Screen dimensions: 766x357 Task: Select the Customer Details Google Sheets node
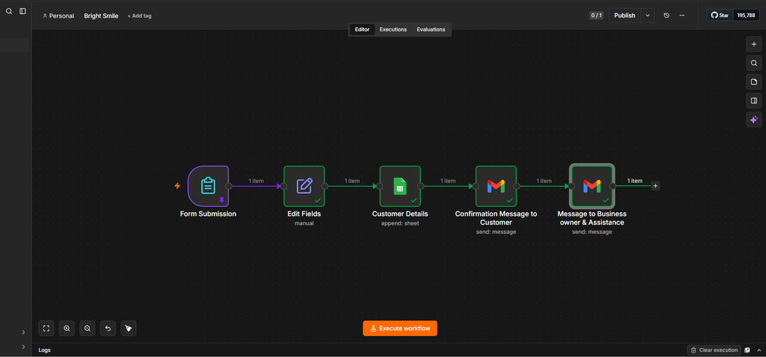[400, 186]
